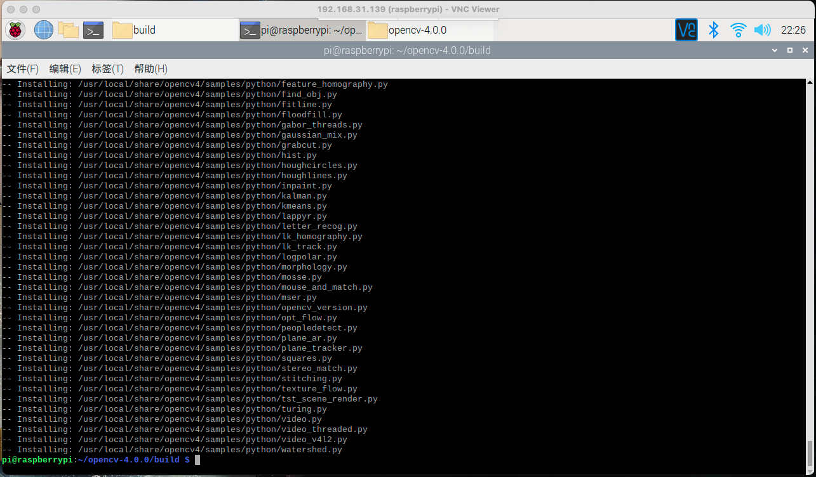The width and height of the screenshot is (816, 477).
Task: Click the line installing turing.py
Action: (164, 409)
